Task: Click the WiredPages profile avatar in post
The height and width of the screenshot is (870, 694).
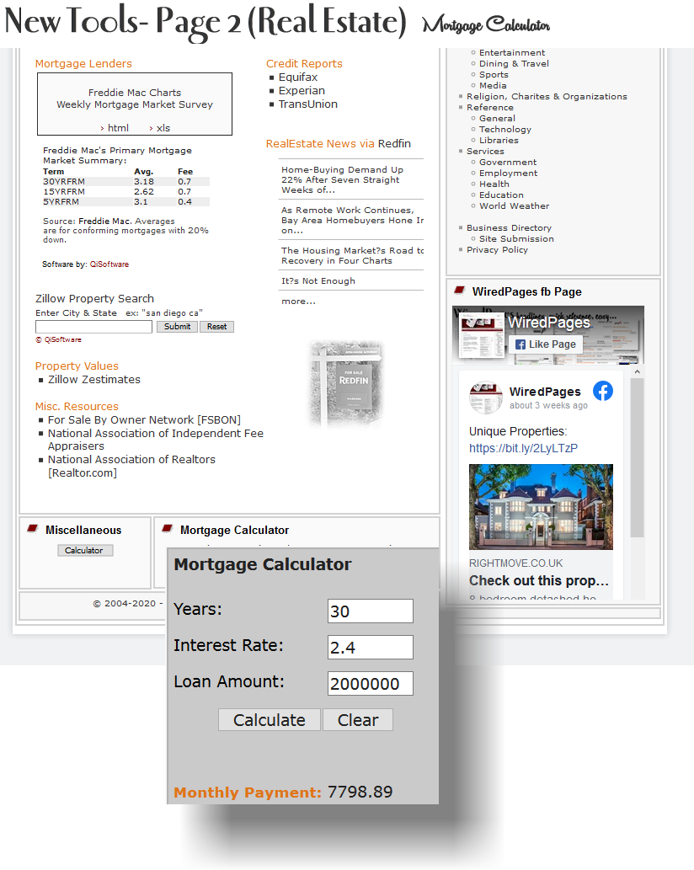Action: (485, 397)
